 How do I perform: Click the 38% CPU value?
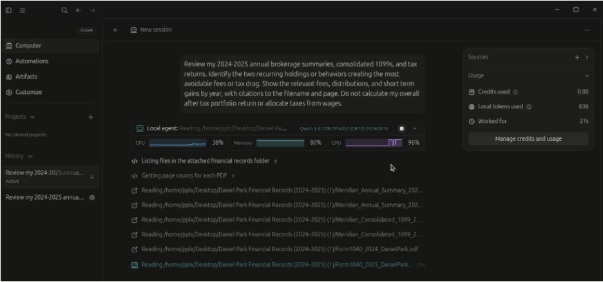coord(218,142)
